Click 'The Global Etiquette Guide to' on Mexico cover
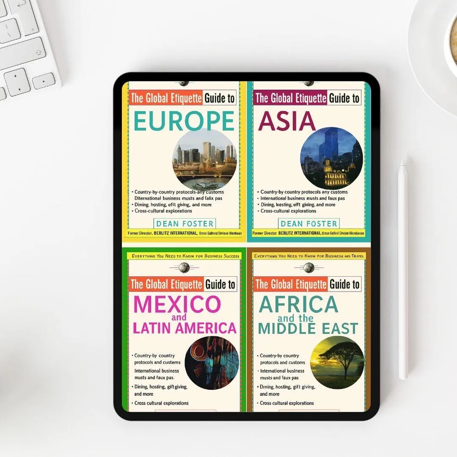This screenshot has width=457, height=457. click(183, 284)
